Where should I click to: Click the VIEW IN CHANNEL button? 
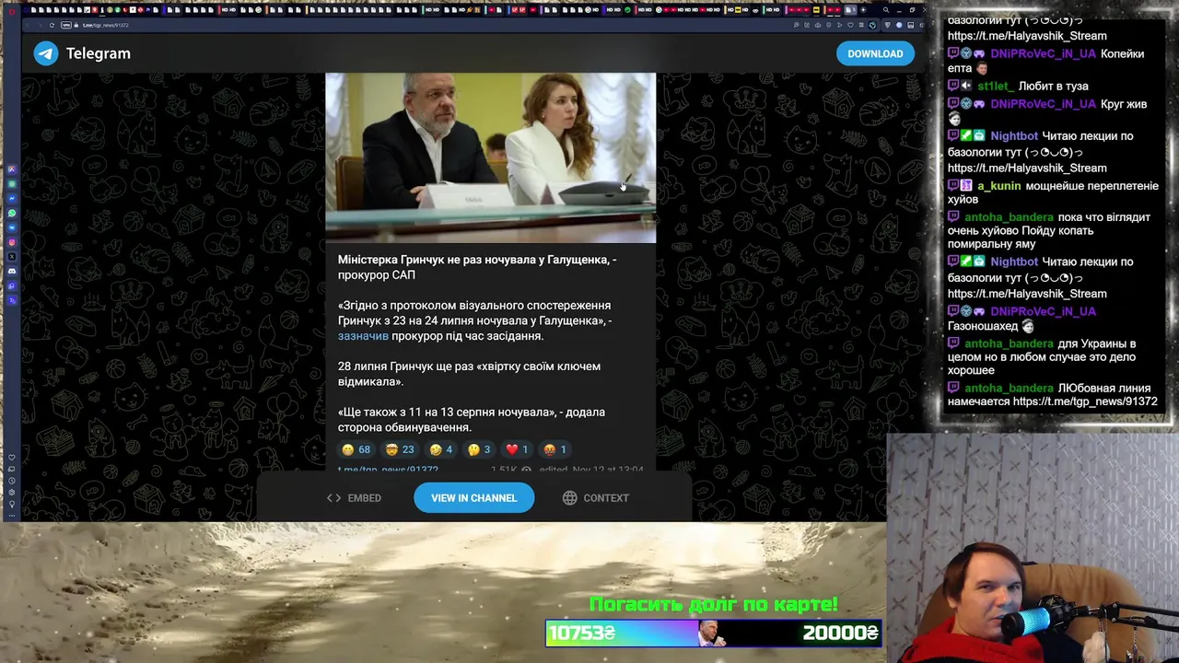[x=473, y=498]
